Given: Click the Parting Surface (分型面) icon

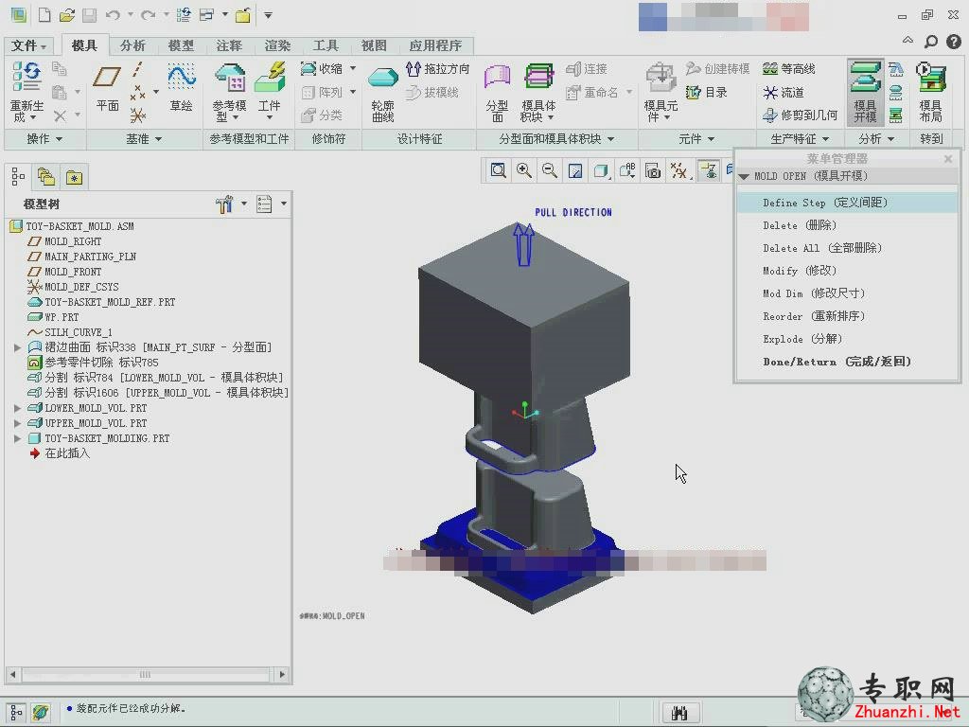Looking at the screenshot, I should tap(497, 78).
